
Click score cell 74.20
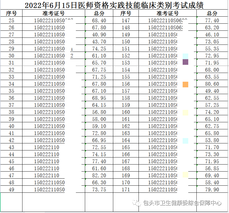coord(212,112)
